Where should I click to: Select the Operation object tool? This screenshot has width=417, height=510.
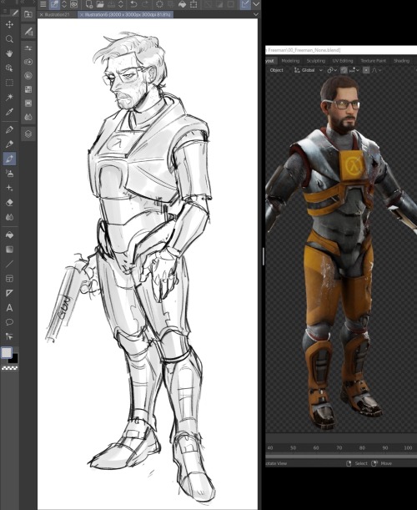point(9,68)
